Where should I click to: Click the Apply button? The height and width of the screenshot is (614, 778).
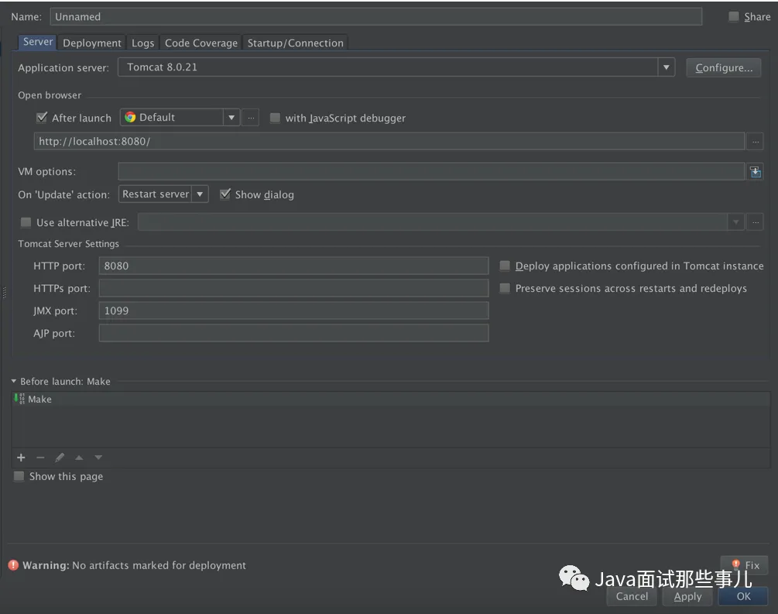(687, 596)
